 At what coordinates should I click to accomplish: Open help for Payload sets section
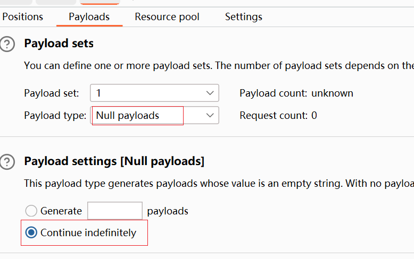tap(7, 44)
